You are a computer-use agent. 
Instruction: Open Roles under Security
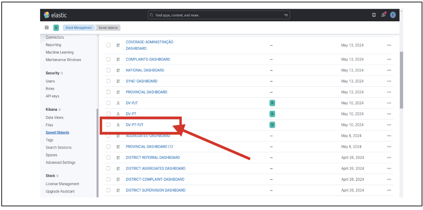[x=50, y=89]
